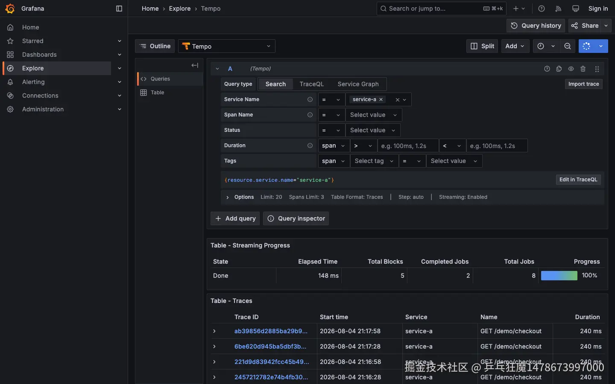The height and width of the screenshot is (384, 615).
Task: Duplicate query A
Action: tap(559, 69)
